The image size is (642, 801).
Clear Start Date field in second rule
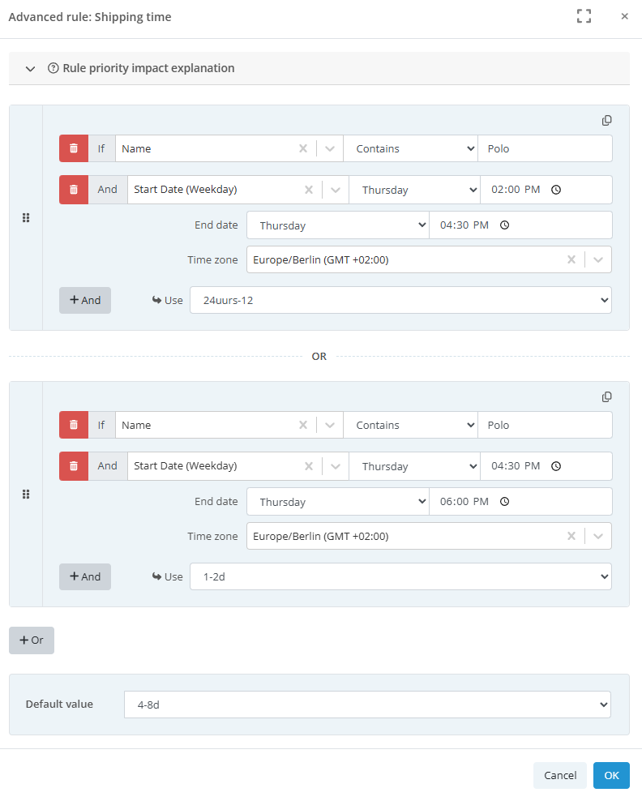tap(309, 466)
